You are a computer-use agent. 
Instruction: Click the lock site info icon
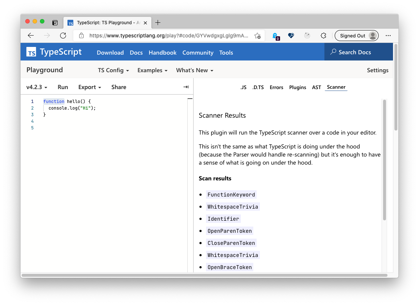pyautogui.click(x=81, y=36)
